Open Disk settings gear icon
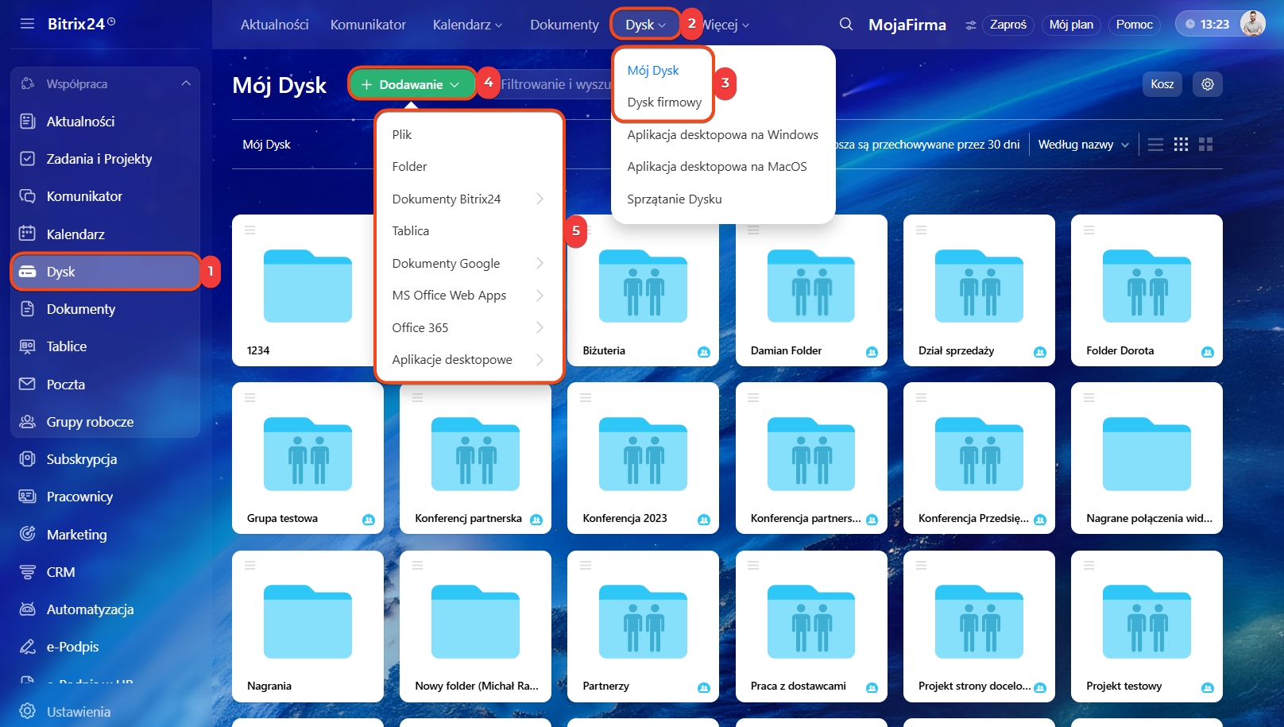The image size is (1284, 727). [1207, 84]
